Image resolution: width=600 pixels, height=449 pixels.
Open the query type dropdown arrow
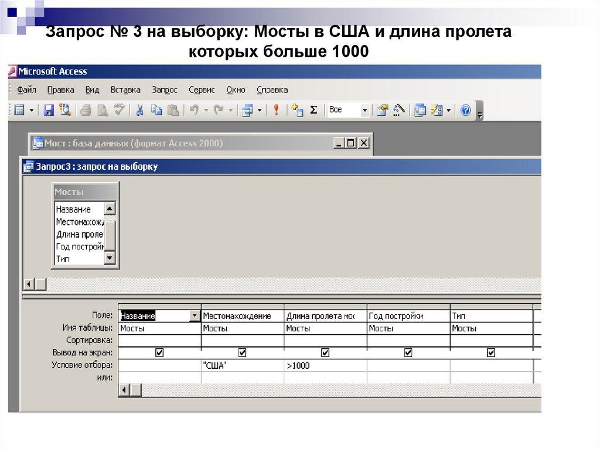260,110
